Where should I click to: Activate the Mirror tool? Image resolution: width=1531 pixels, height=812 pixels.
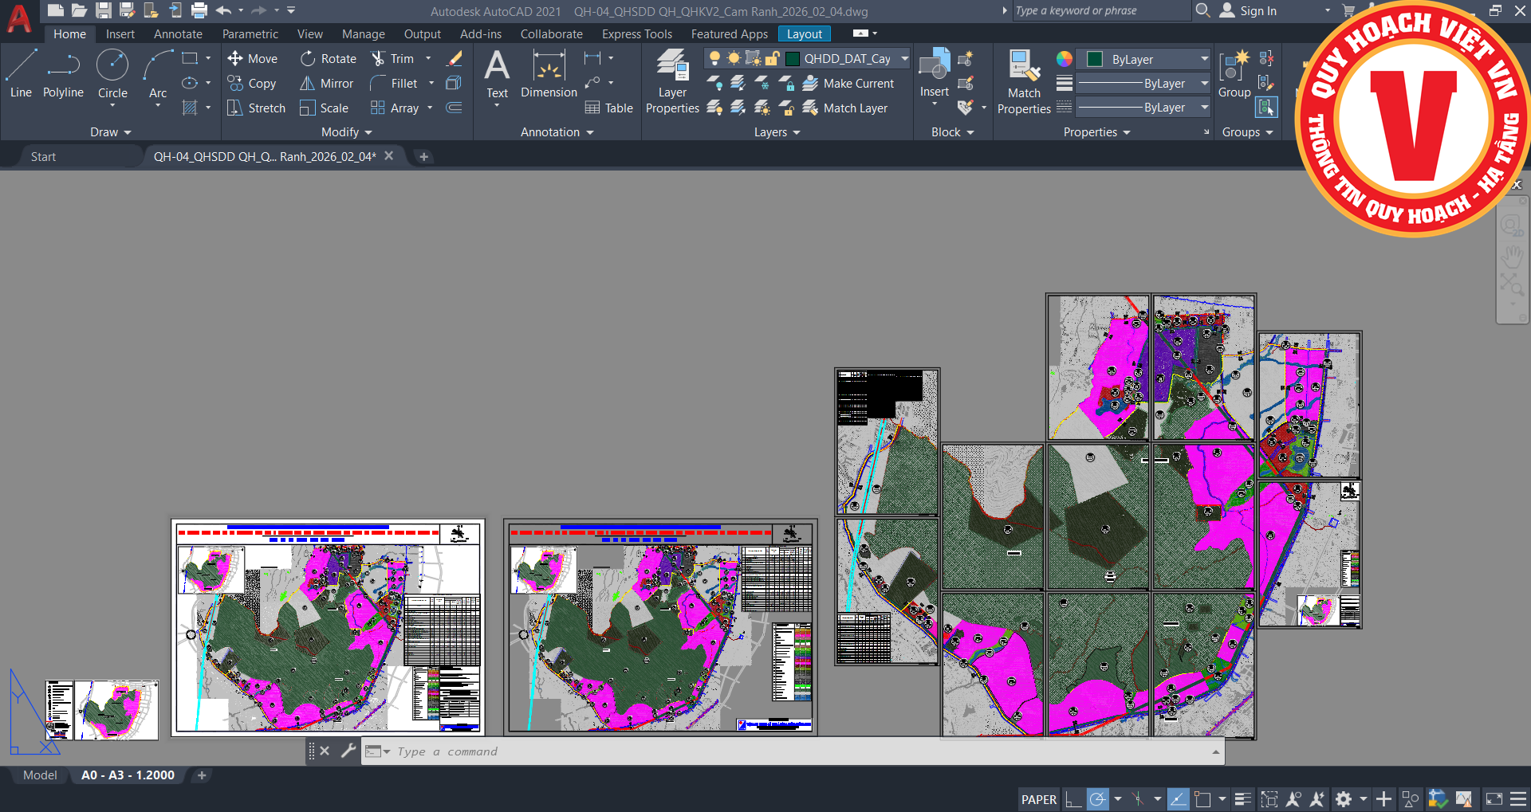pyautogui.click(x=327, y=84)
